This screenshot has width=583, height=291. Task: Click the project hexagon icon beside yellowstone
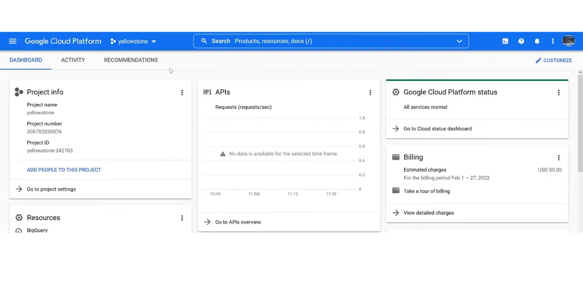tap(113, 41)
